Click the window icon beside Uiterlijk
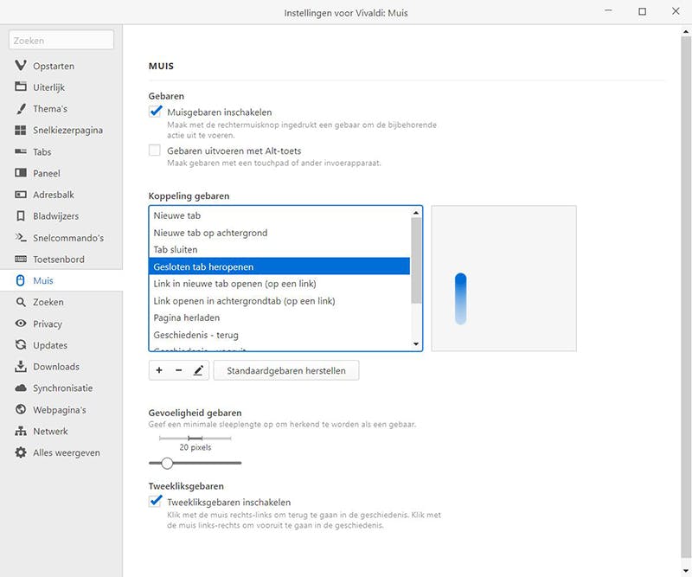Viewport: 692px width, 577px height. pos(20,87)
